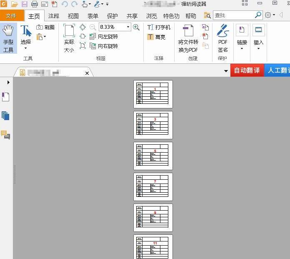Image resolution: width=290 pixels, height=259 pixels.
Task: Select the Hand tool (手型工具)
Action: pos(8,38)
